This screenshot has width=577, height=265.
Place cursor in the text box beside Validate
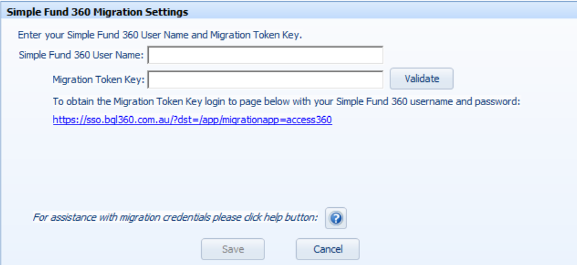265,80
